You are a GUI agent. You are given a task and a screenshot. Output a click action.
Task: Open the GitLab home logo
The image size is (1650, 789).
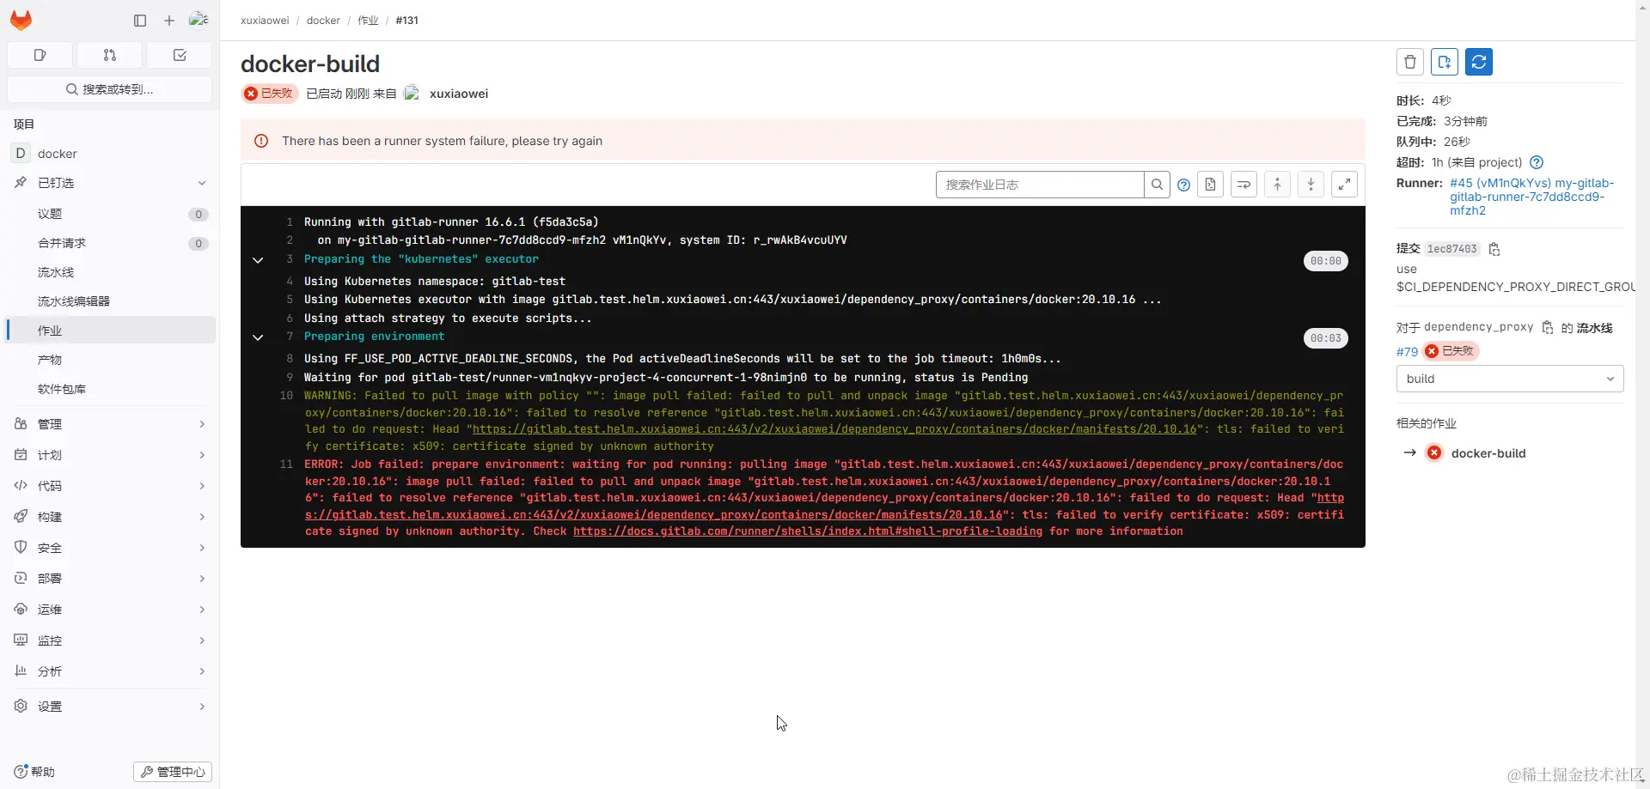point(21,20)
